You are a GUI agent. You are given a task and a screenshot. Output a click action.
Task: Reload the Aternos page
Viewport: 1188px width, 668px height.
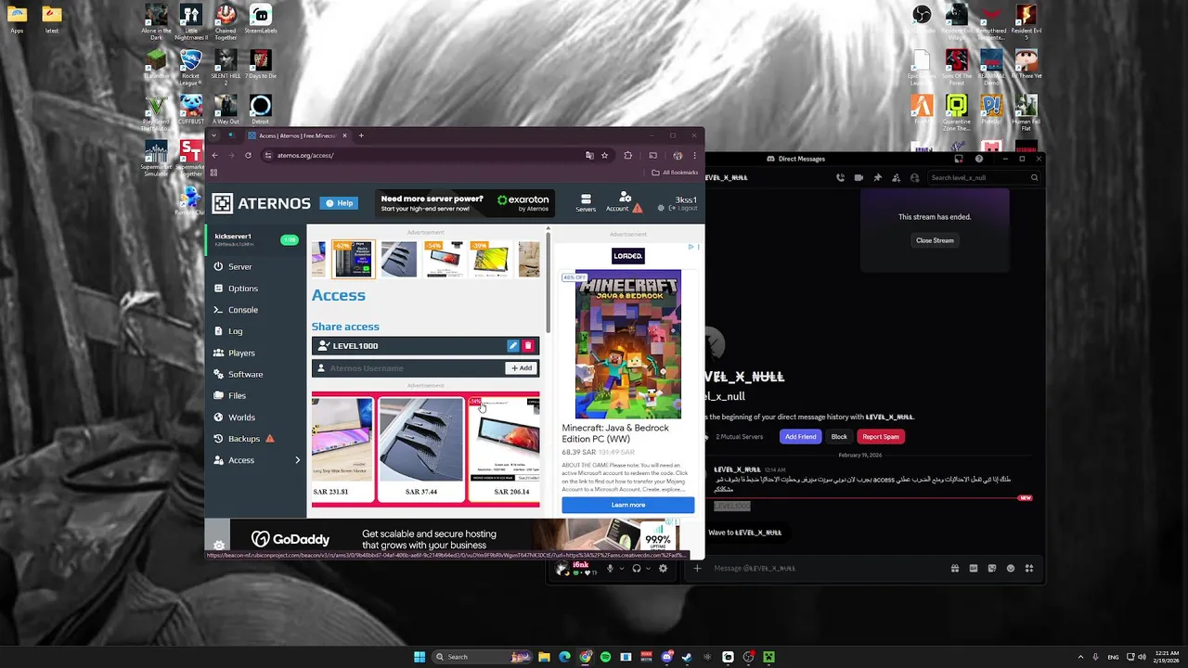tap(248, 156)
